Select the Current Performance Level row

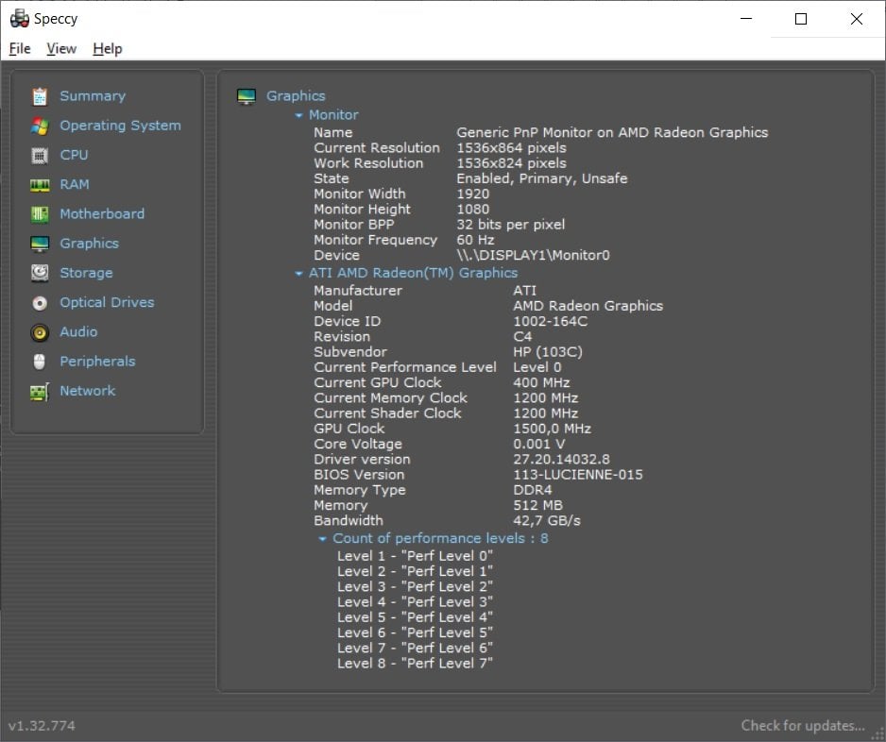(x=438, y=367)
